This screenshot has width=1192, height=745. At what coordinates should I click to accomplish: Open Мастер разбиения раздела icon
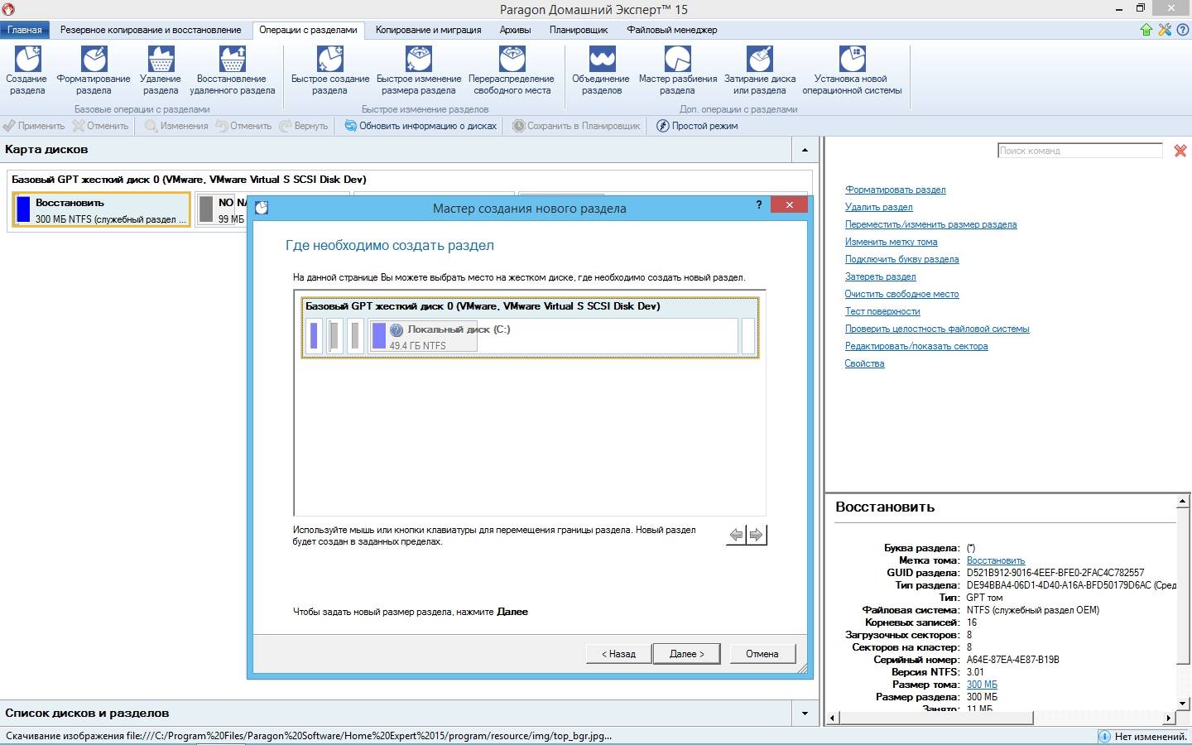[x=677, y=60]
